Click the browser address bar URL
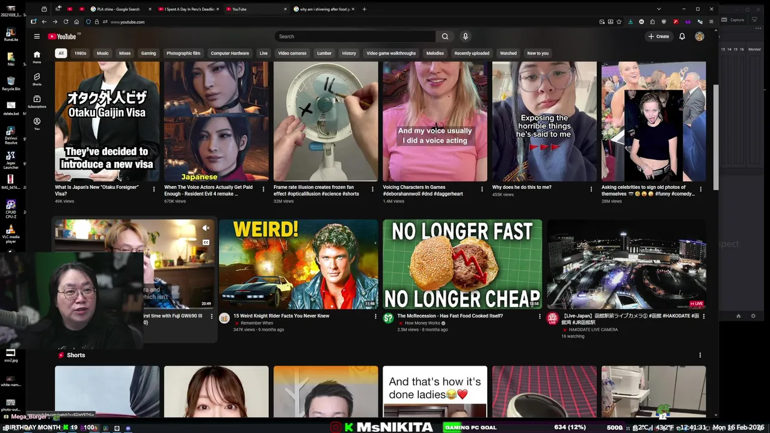The height and width of the screenshot is (433, 770). tap(128, 22)
